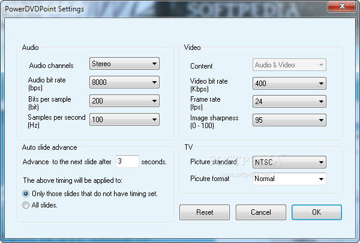Open the Bits per sample dropdown
This screenshot has height=243, width=360.
[x=124, y=101]
